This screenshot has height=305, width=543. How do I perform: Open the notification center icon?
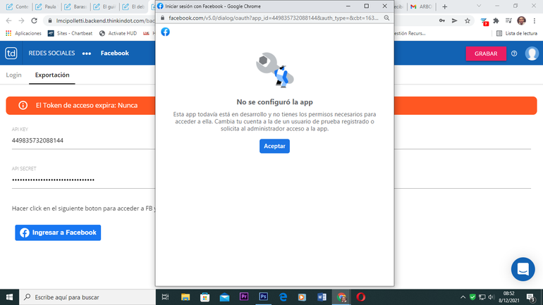coord(531,297)
